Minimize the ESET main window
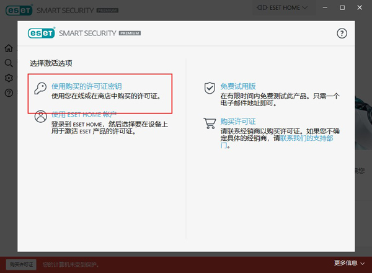This screenshot has width=372, height=273. [x=325, y=8]
